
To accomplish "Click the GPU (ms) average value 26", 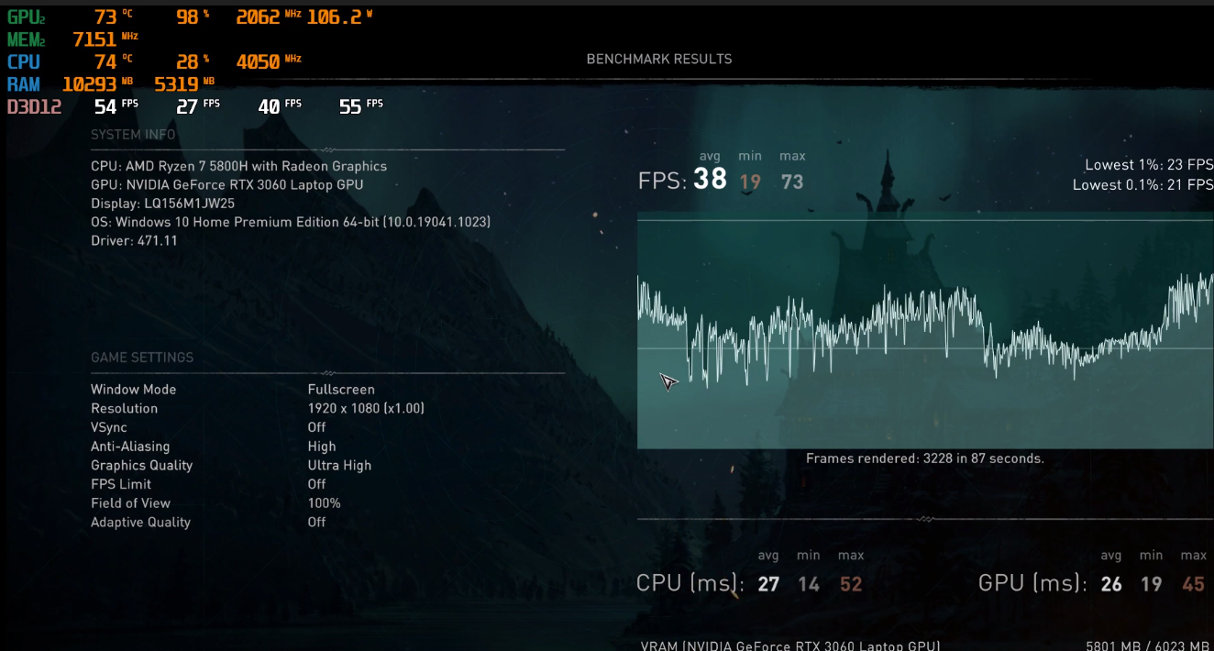I will click(x=1111, y=584).
